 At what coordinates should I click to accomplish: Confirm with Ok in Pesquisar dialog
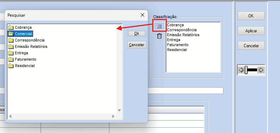[136, 34]
